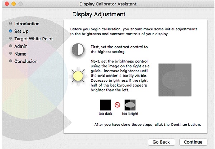
Task: Click the Admin step bullet
Action: pyautogui.click(x=10, y=46)
